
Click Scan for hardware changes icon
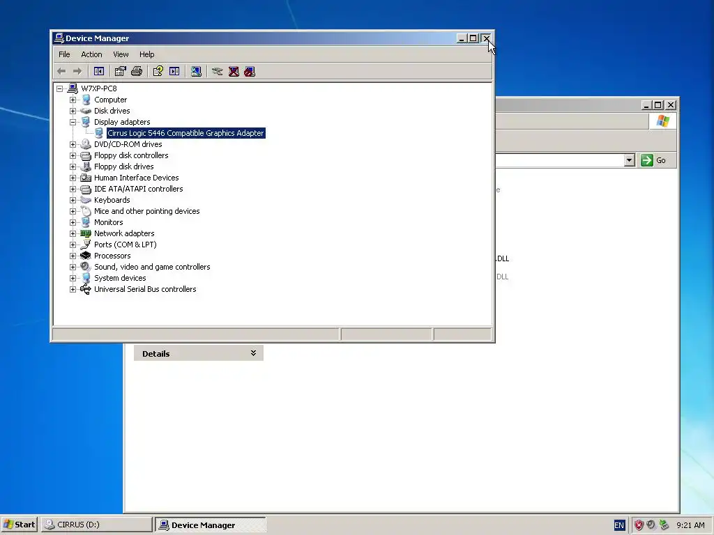click(x=196, y=72)
